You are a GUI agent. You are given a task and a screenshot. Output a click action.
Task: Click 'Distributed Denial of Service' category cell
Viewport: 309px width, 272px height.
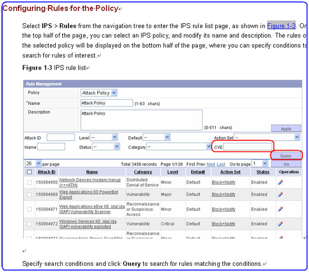[142, 182]
